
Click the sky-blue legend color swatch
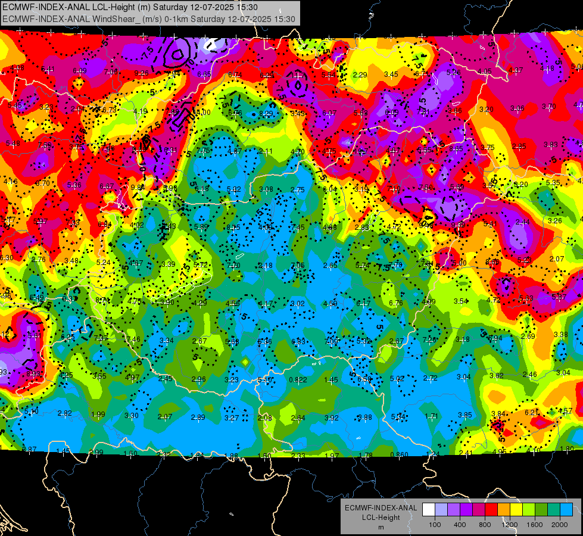coord(567,510)
